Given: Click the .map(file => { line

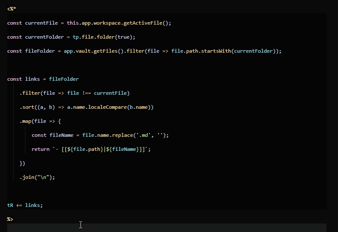Looking at the screenshot, I should pyautogui.click(x=40, y=121).
